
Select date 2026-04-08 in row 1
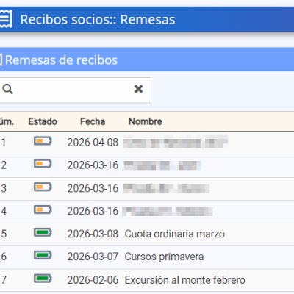(x=93, y=143)
